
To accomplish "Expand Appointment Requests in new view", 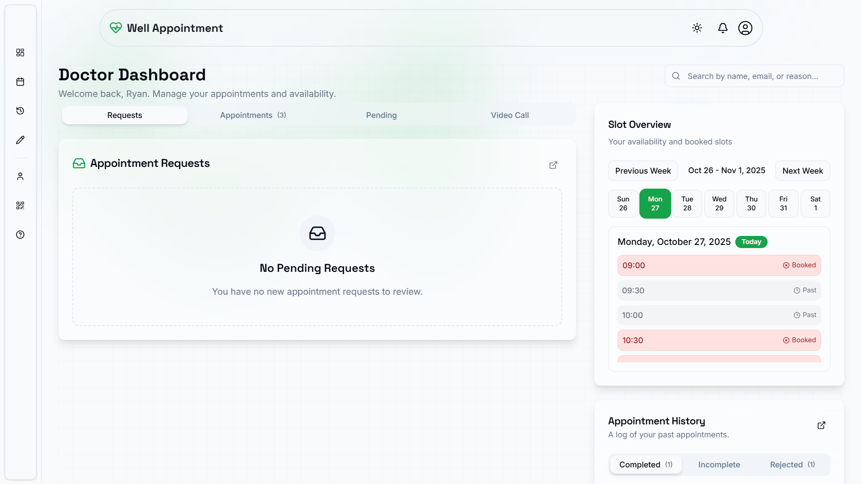I will pos(553,165).
